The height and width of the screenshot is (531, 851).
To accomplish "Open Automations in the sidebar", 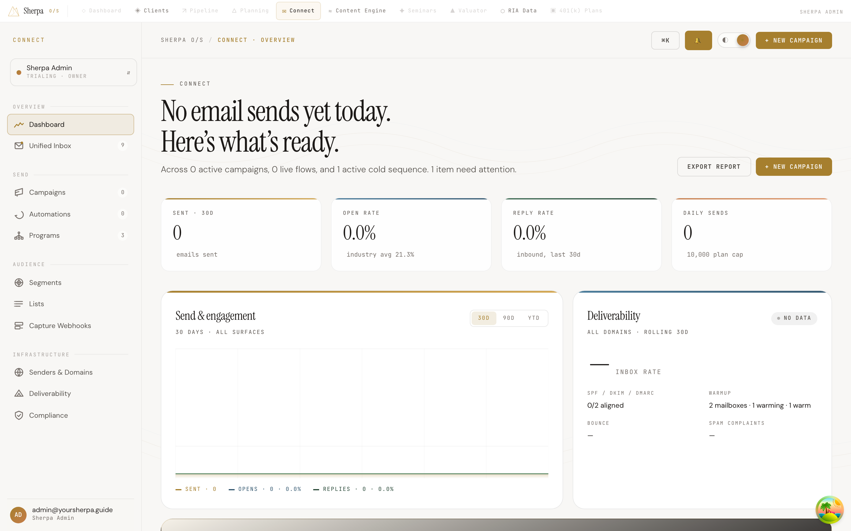I will click(70, 214).
